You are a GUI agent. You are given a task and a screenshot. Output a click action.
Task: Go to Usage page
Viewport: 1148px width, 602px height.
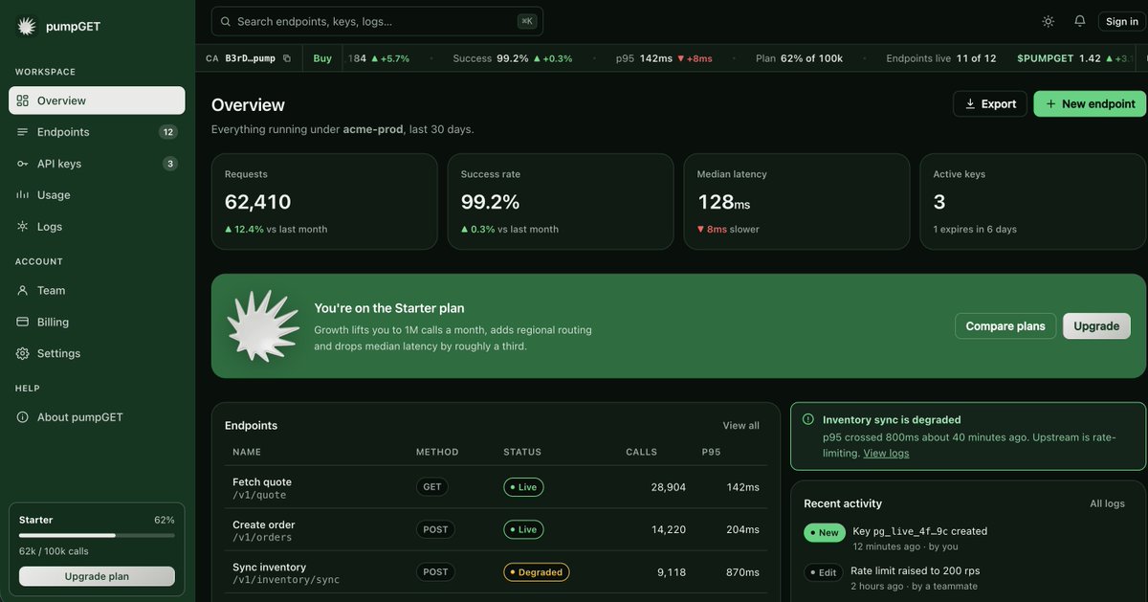coord(97,195)
